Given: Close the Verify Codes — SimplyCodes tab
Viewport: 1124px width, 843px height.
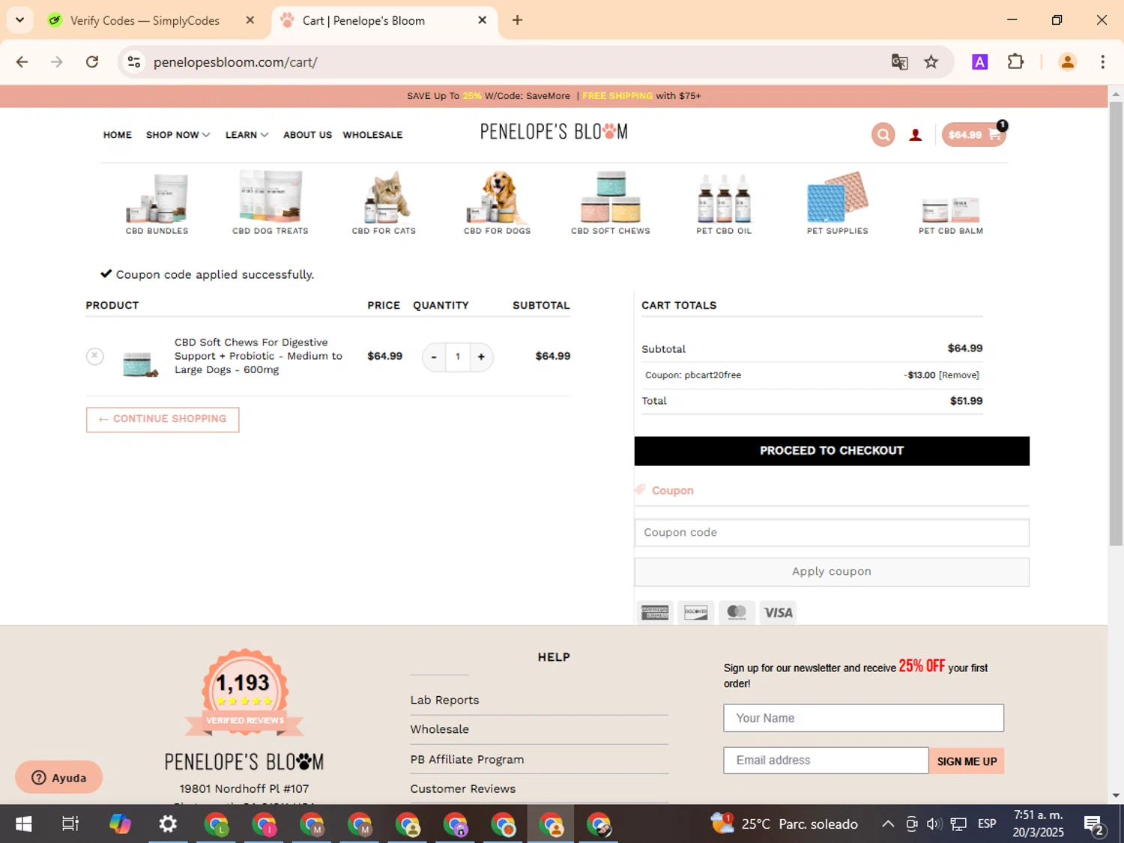Looking at the screenshot, I should 250,20.
